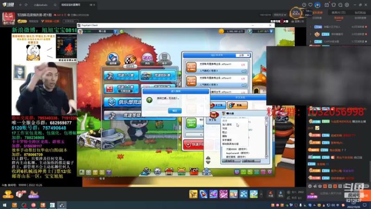Open the Douyu user avatar in top bar
The width and height of the screenshot is (371, 209).
tap(318, 5)
